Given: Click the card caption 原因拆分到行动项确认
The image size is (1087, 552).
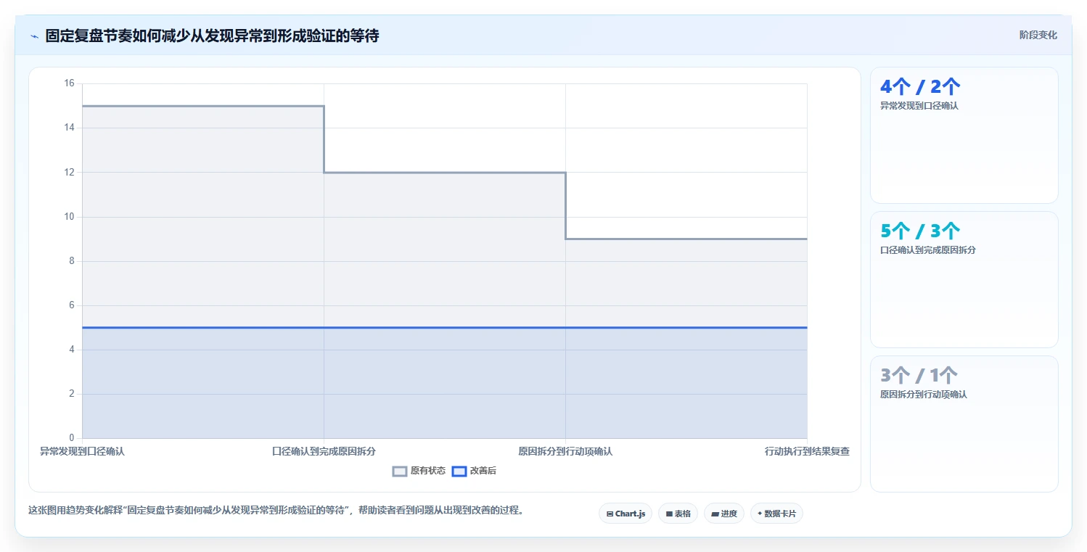Looking at the screenshot, I should 923,395.
